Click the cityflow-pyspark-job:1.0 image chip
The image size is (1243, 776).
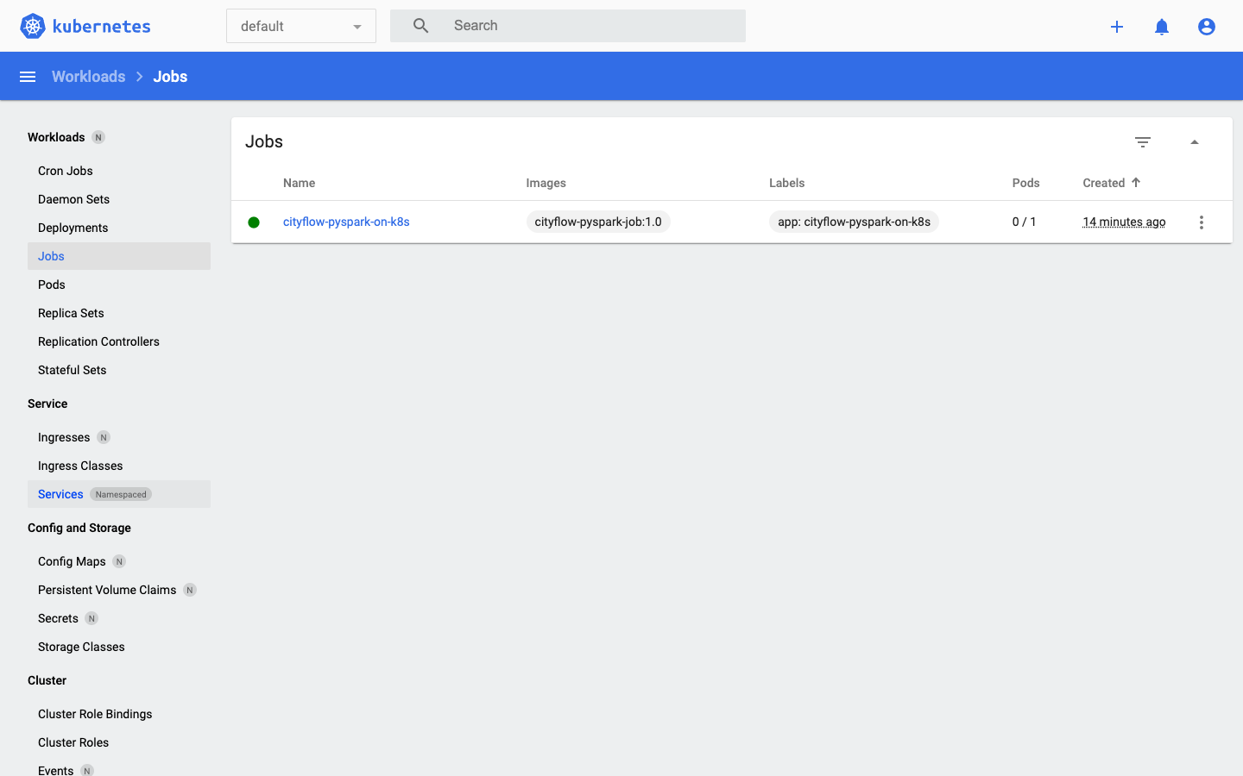point(598,222)
